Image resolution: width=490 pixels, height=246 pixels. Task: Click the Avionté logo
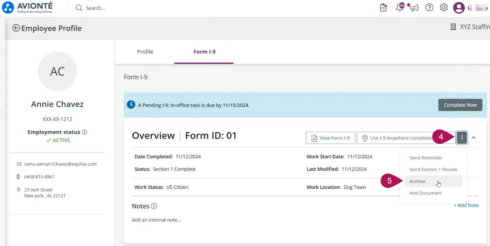[28, 8]
